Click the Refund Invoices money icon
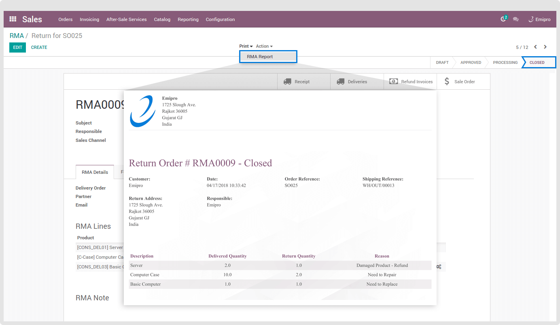Viewport: 560px width, 325px height. click(x=394, y=81)
